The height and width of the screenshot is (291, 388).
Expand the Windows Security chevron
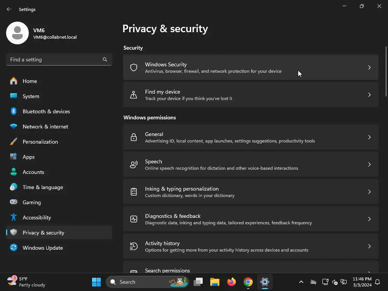click(x=369, y=67)
